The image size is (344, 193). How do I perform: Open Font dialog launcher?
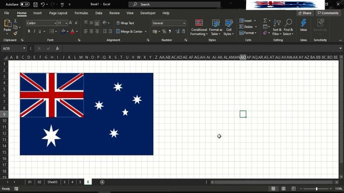click(x=79, y=40)
